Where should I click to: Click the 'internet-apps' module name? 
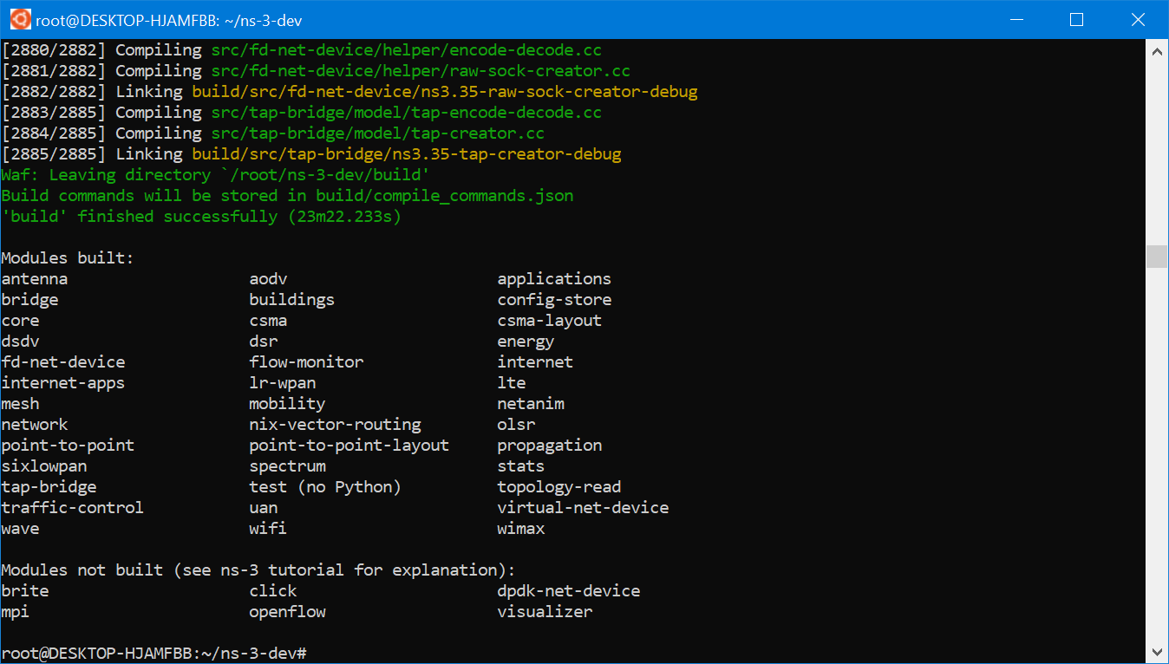point(63,383)
